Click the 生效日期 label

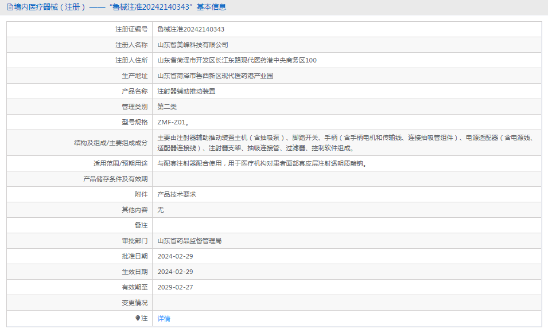[134, 272]
